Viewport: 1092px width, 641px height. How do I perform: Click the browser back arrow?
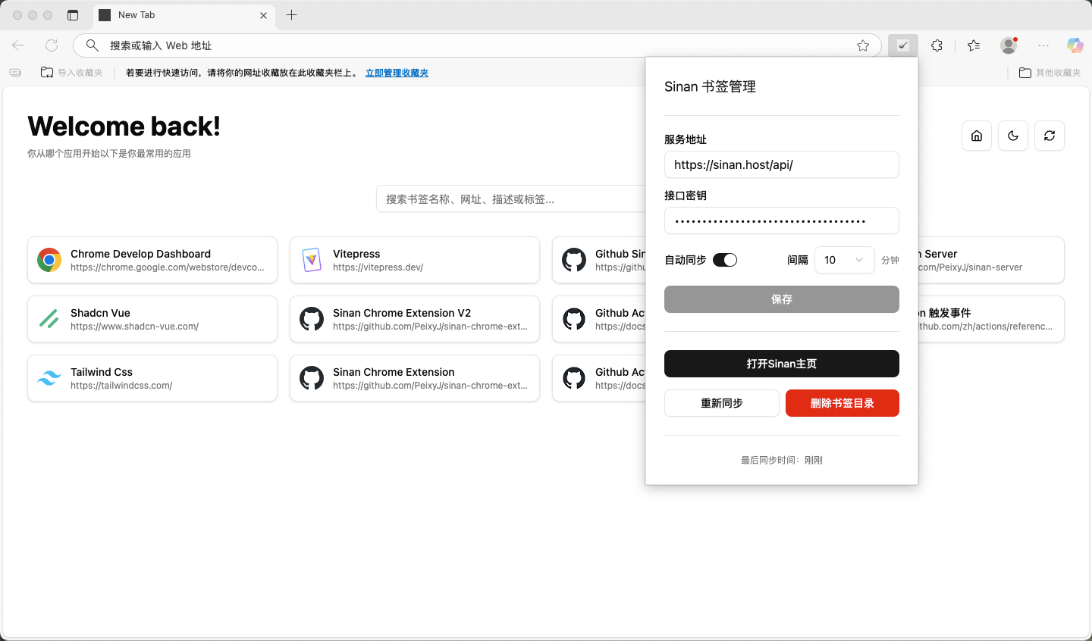[18, 45]
